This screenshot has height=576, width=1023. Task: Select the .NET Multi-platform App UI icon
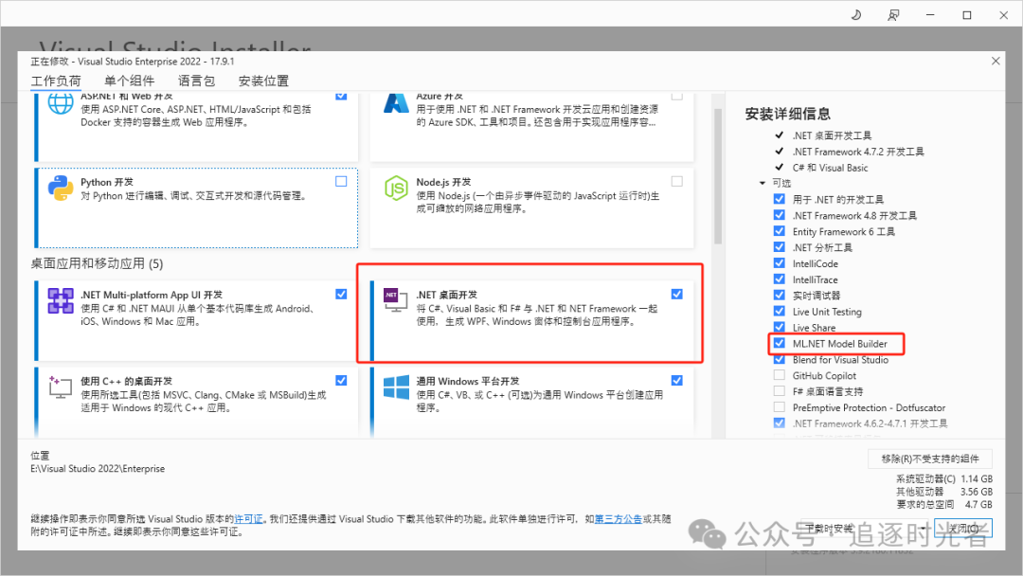coord(61,301)
